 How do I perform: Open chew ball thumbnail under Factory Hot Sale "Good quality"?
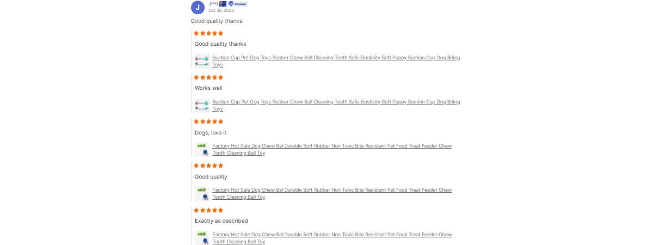pos(202,193)
